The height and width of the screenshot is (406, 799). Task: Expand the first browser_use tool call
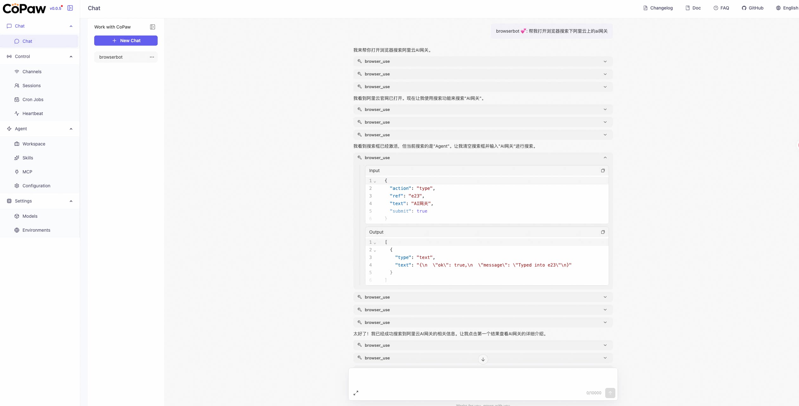tap(605, 61)
